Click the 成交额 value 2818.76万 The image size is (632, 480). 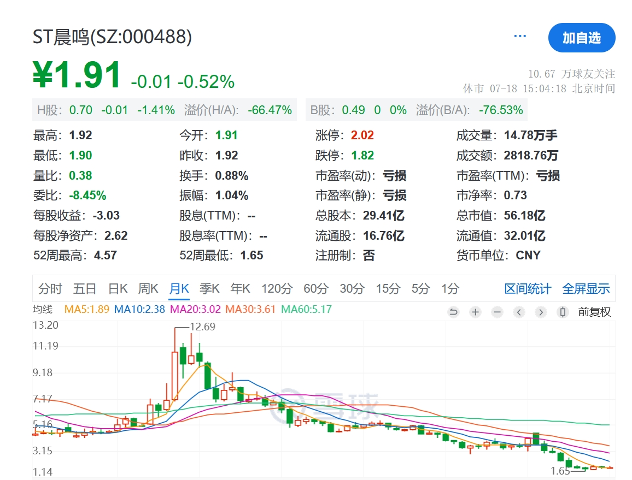tap(531, 156)
